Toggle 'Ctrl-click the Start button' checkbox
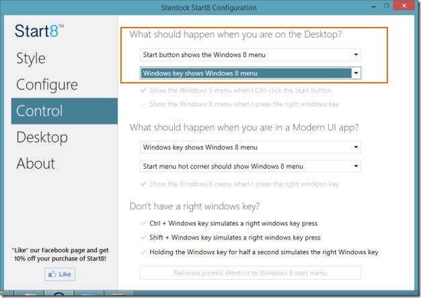The width and height of the screenshot is (421, 298). point(143,90)
